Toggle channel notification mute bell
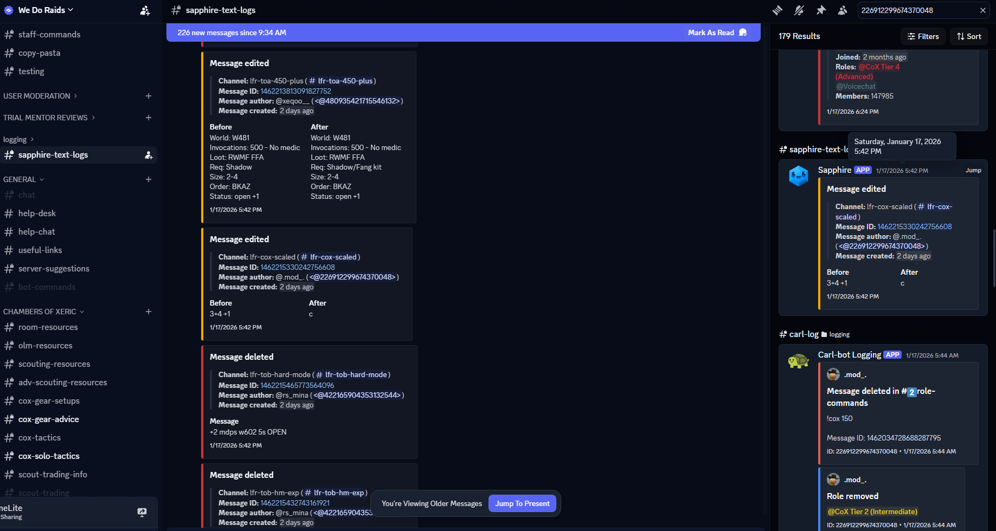 tap(799, 10)
